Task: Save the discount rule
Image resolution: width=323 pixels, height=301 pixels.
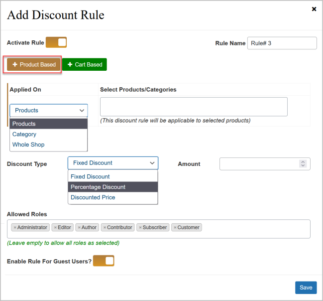Action: pos(306,288)
